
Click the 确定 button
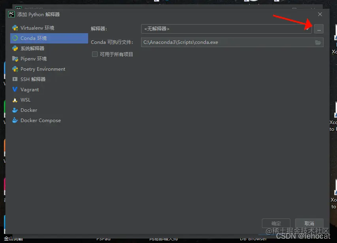coord(276,224)
